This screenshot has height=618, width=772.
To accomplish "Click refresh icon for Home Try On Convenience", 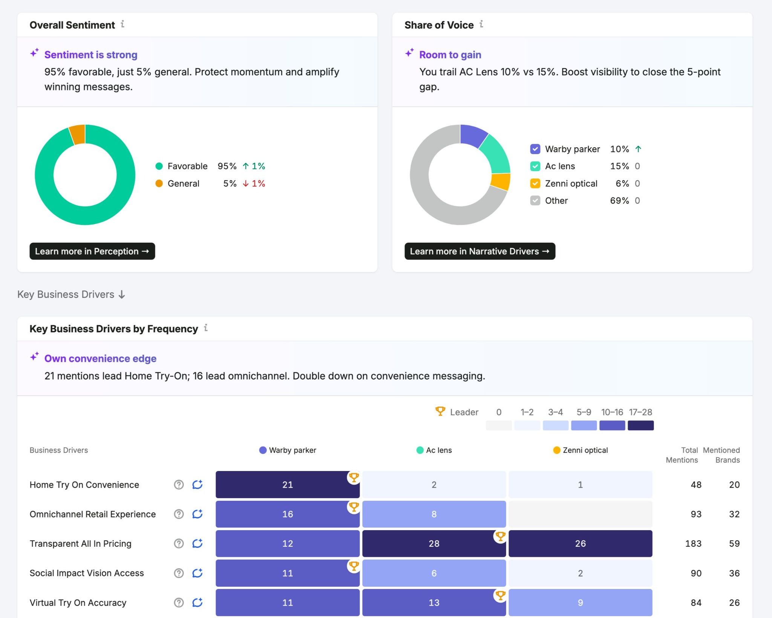I will [198, 485].
